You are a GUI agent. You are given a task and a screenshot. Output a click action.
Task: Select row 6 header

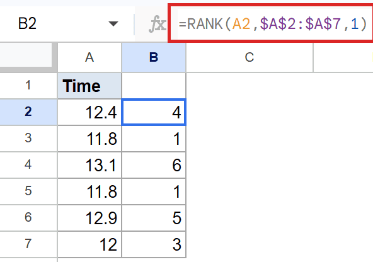coord(28,217)
